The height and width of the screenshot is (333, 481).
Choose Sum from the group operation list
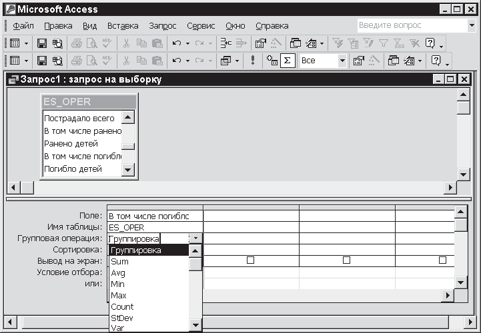120,262
